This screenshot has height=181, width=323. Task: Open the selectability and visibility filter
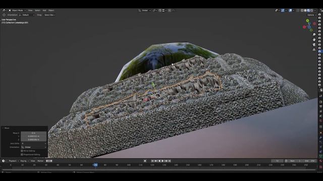click(277, 10)
